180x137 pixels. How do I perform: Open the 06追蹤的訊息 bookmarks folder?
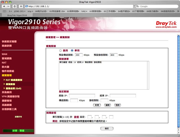[168, 11]
